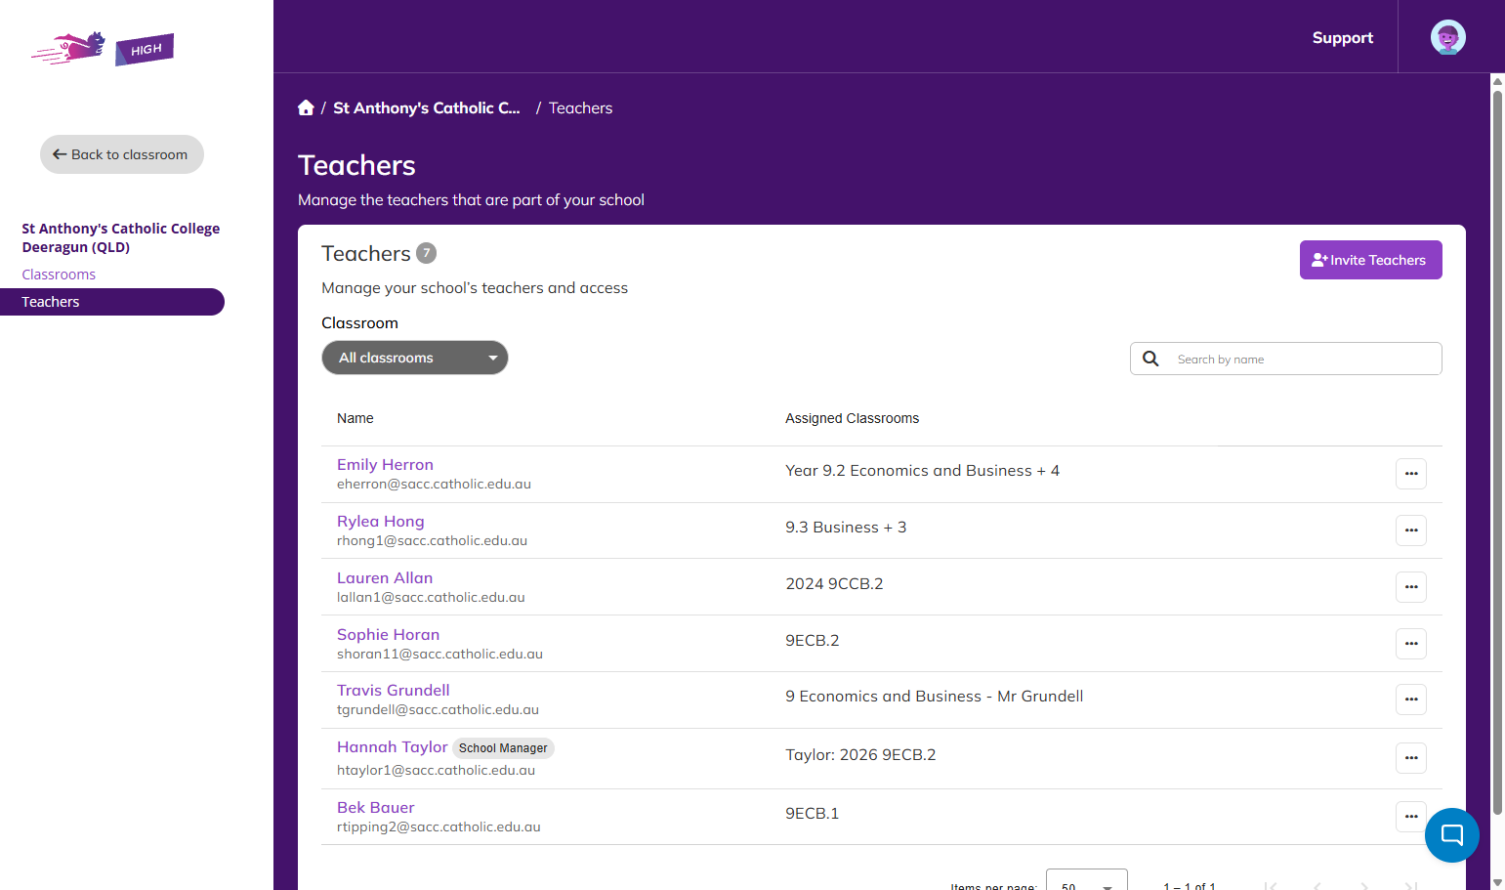Open more options for Rylea Hong
The height and width of the screenshot is (890, 1505).
coord(1411,530)
